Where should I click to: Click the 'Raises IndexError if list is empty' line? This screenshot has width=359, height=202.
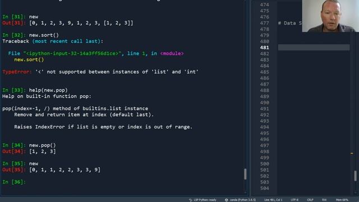click(103, 127)
